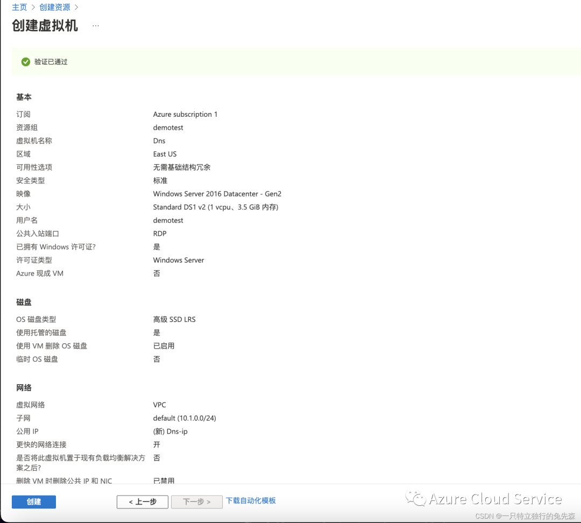
Task: Click the 公共入站端口 label
Action: (38, 234)
